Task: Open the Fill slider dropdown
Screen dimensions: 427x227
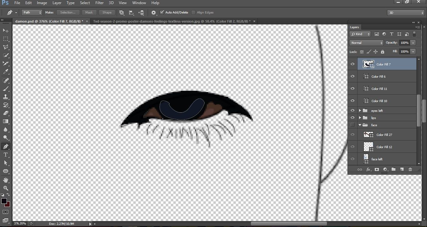Action: pos(413,51)
